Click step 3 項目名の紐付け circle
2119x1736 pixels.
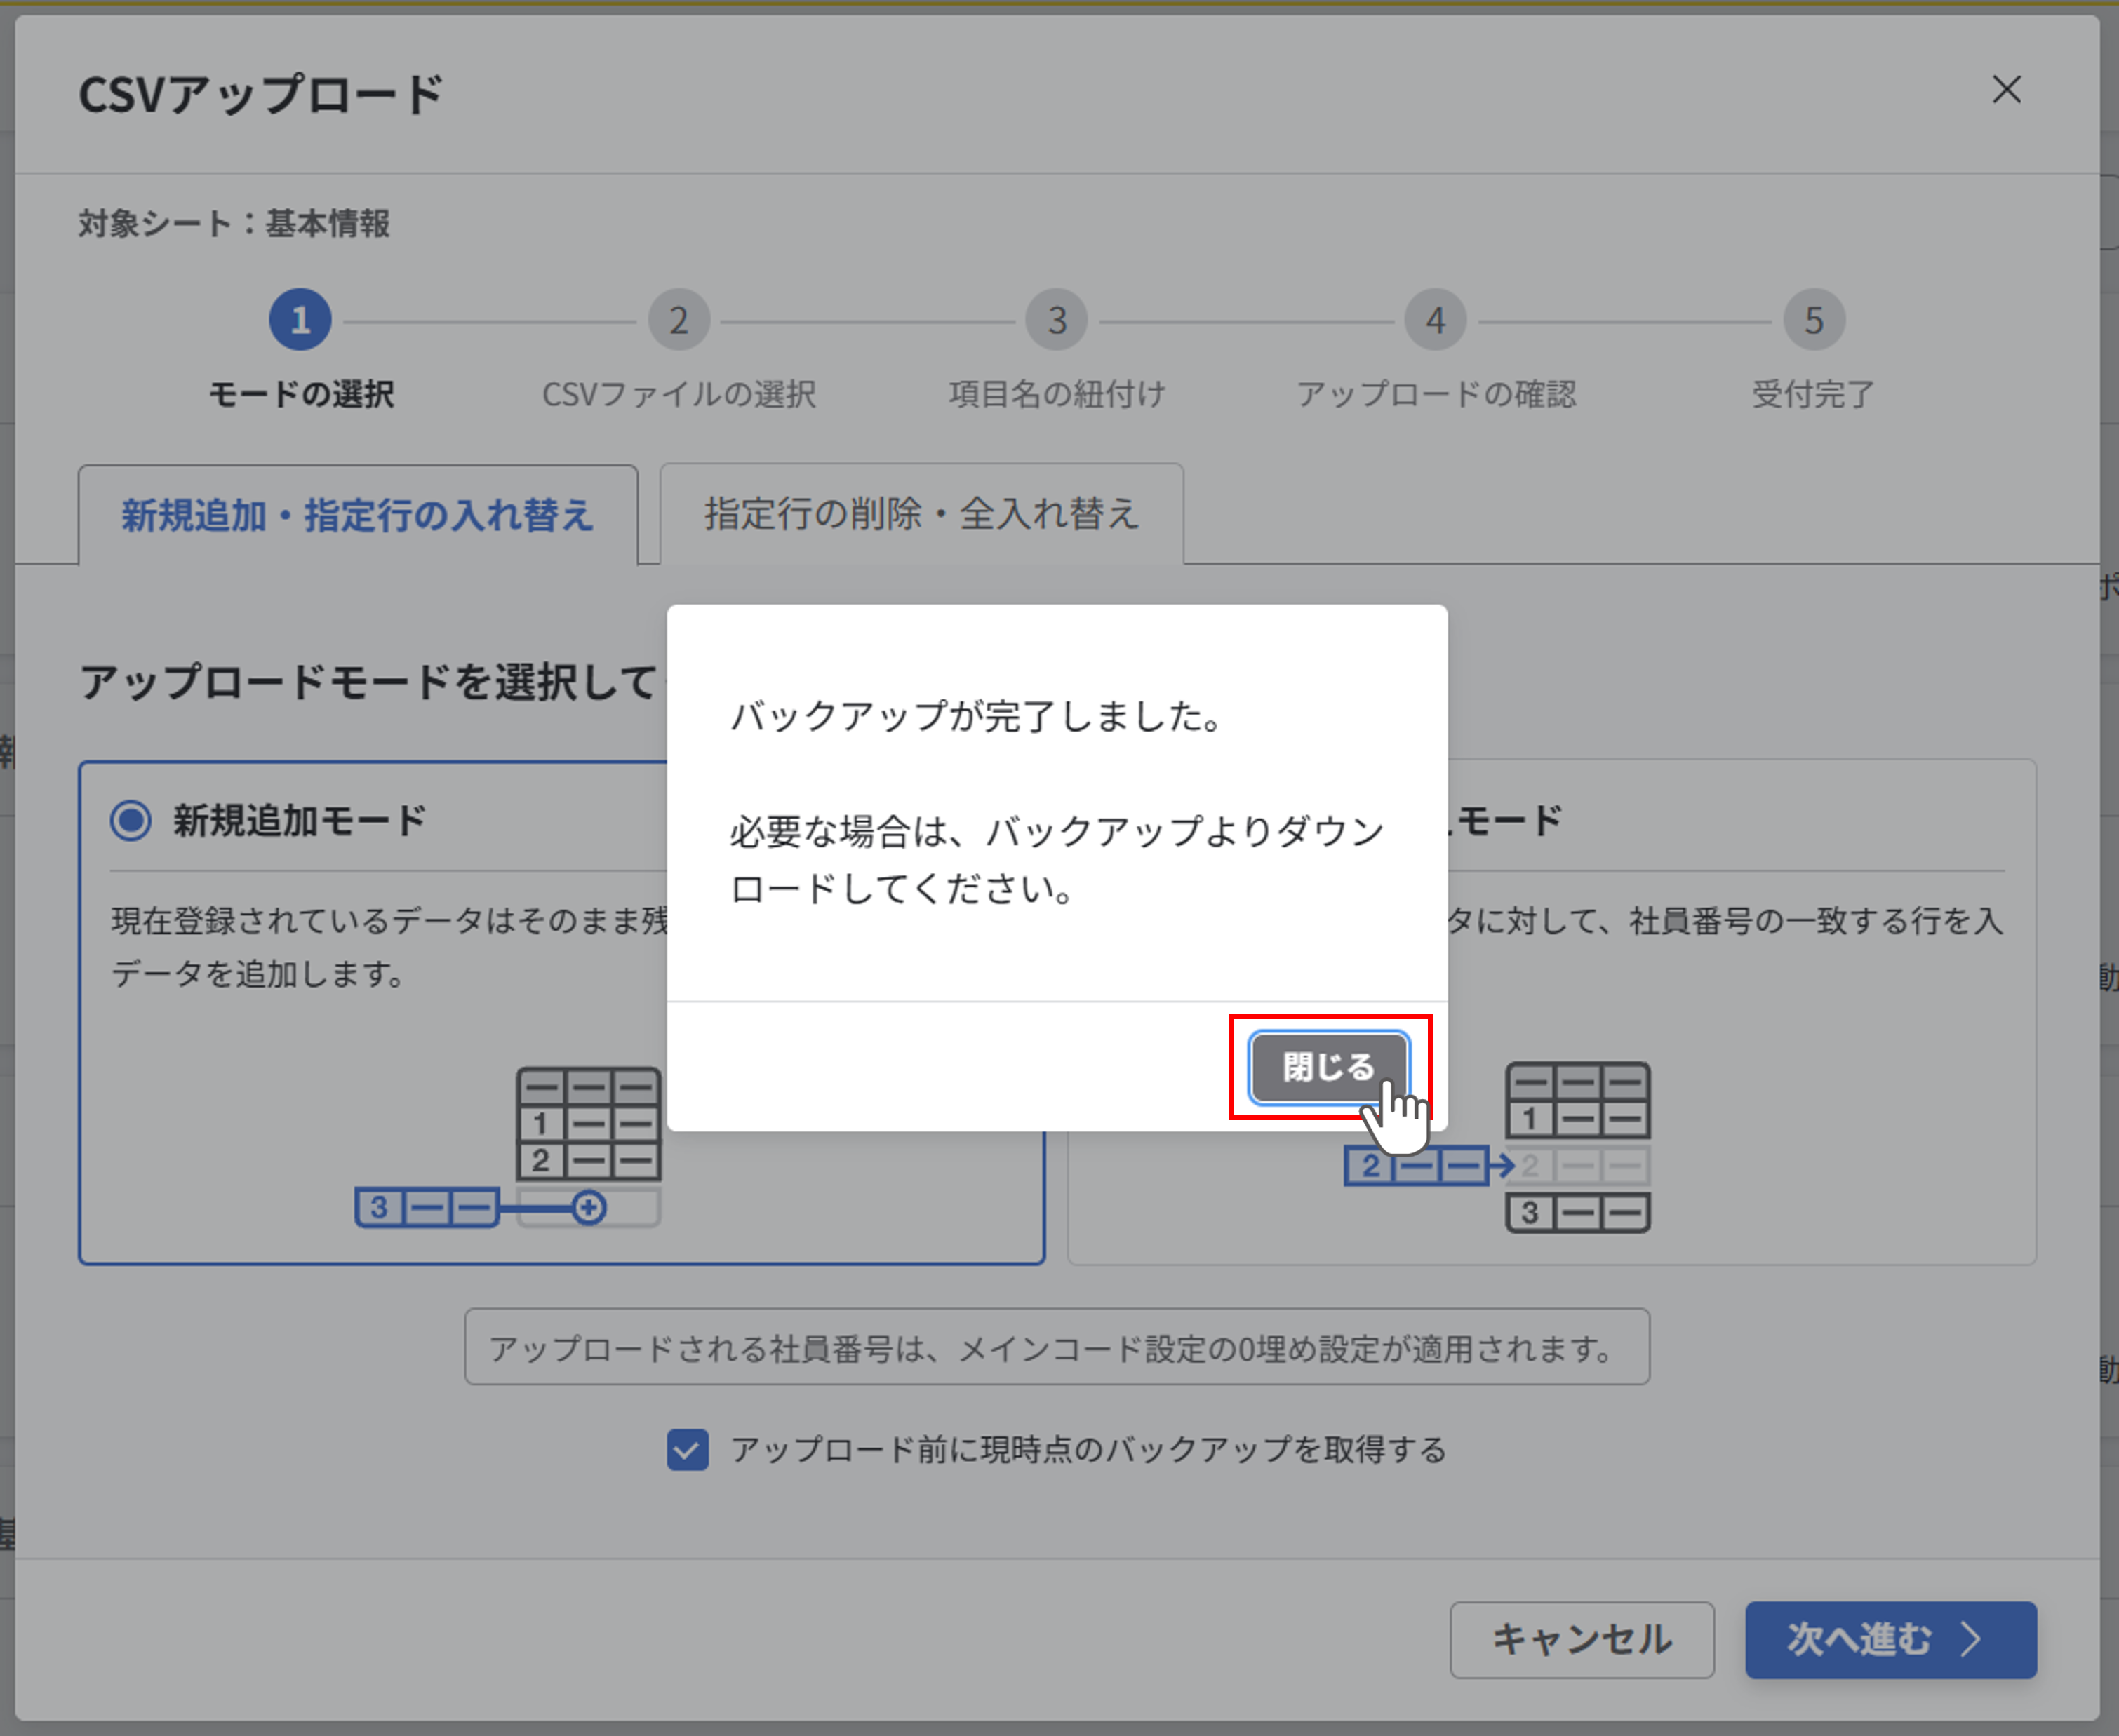coord(1057,320)
